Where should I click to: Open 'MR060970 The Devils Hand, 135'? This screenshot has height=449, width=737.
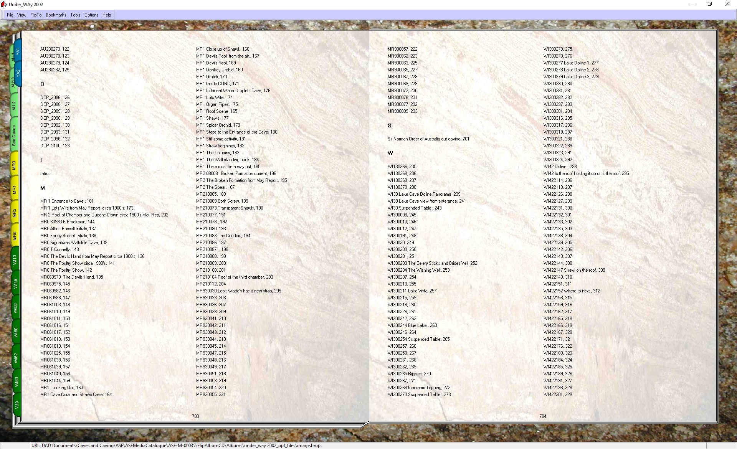71,277
